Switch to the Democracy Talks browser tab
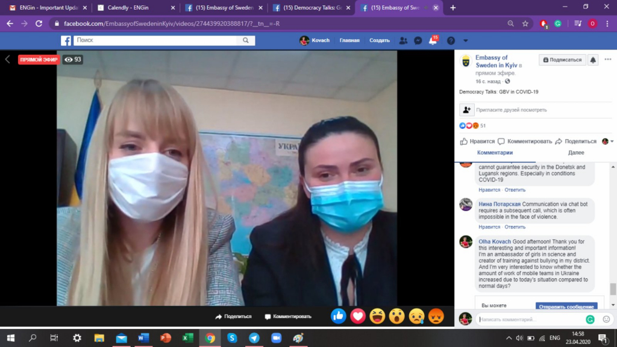 click(x=311, y=7)
